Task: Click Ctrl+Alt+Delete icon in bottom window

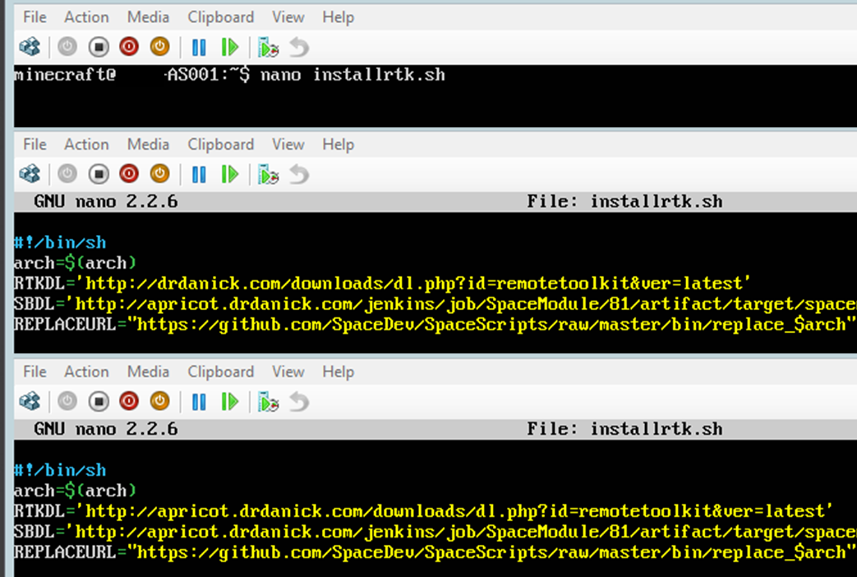Action: [30, 402]
